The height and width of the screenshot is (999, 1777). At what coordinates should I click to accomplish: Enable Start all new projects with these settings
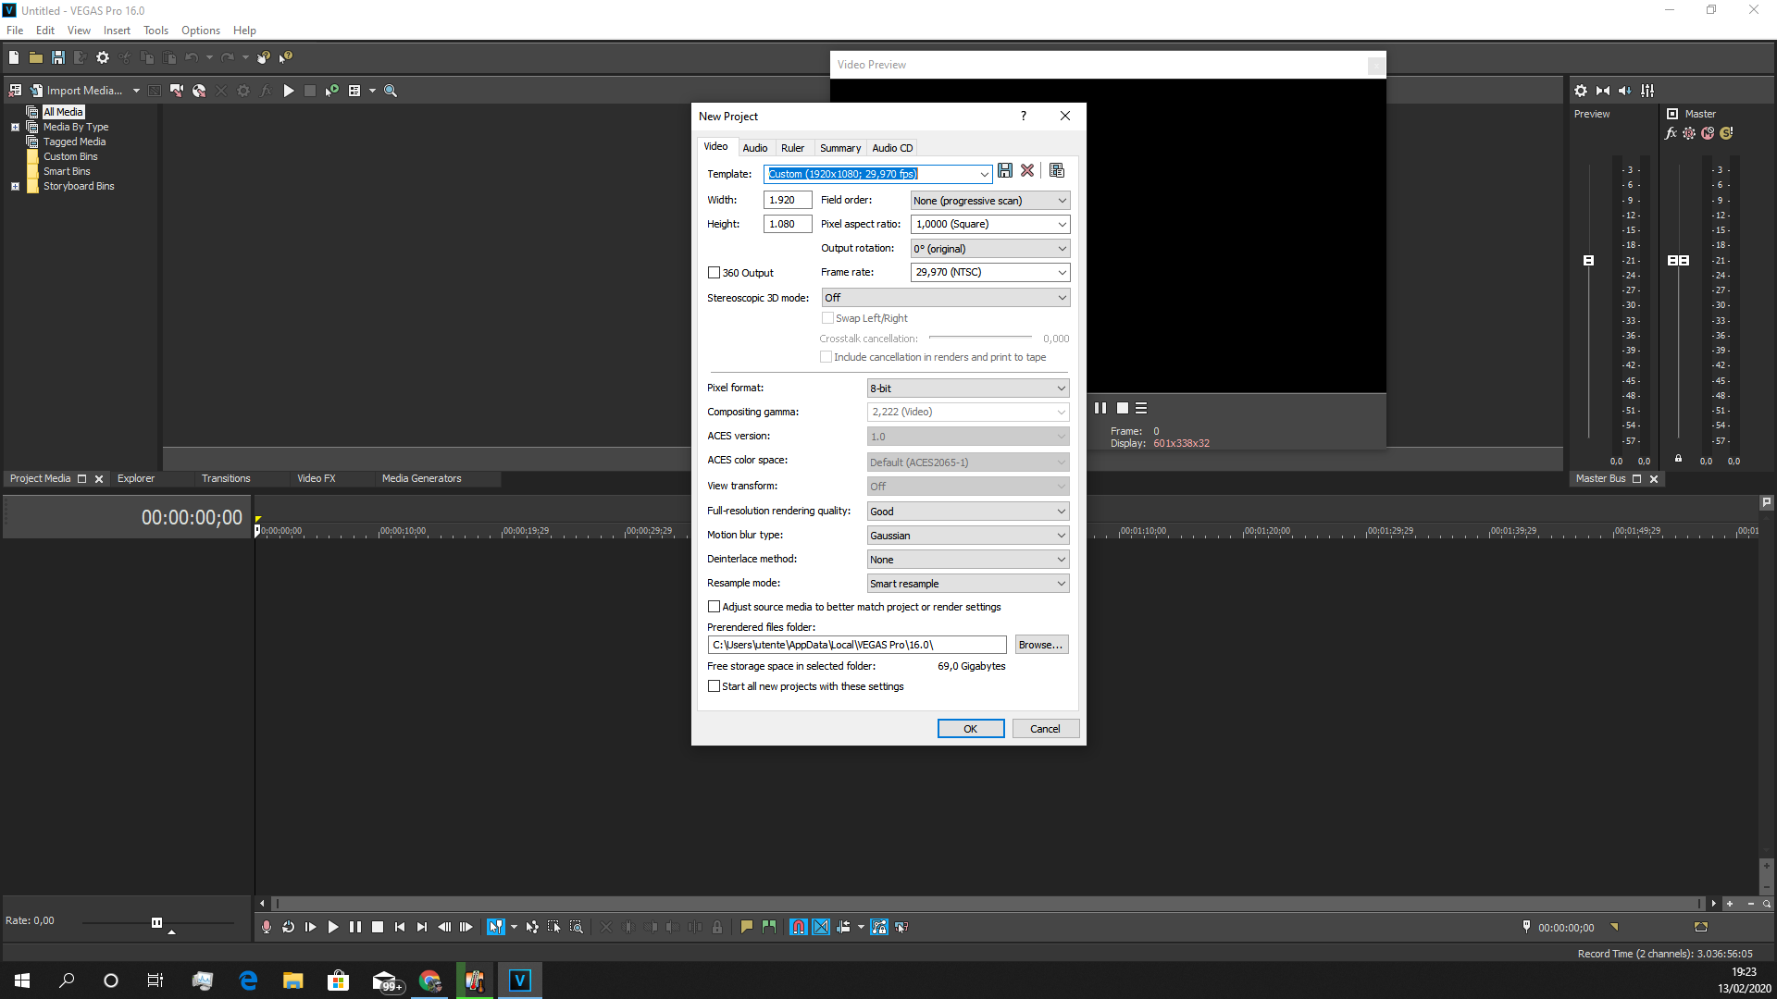coord(714,685)
